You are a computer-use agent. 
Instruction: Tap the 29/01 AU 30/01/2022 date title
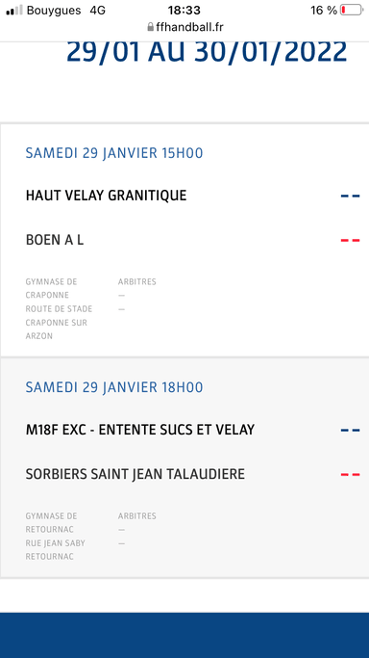point(207,52)
